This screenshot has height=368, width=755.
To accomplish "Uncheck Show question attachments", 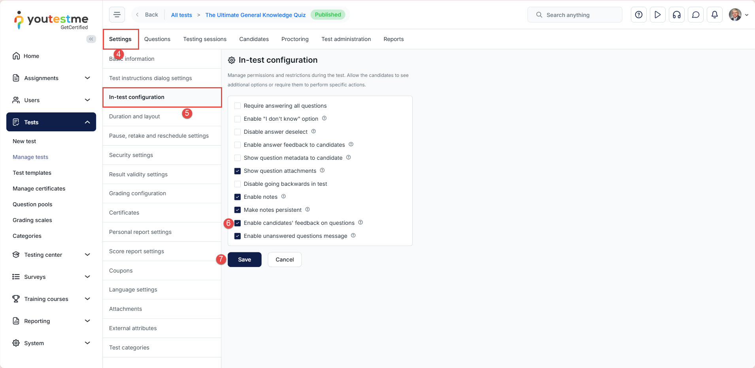I will pyautogui.click(x=238, y=171).
